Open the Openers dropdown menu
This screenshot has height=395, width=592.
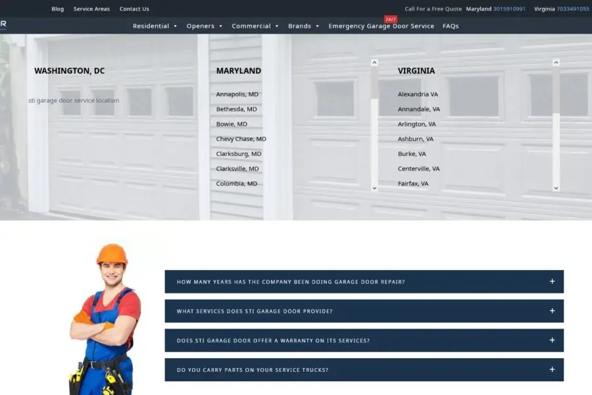(204, 26)
